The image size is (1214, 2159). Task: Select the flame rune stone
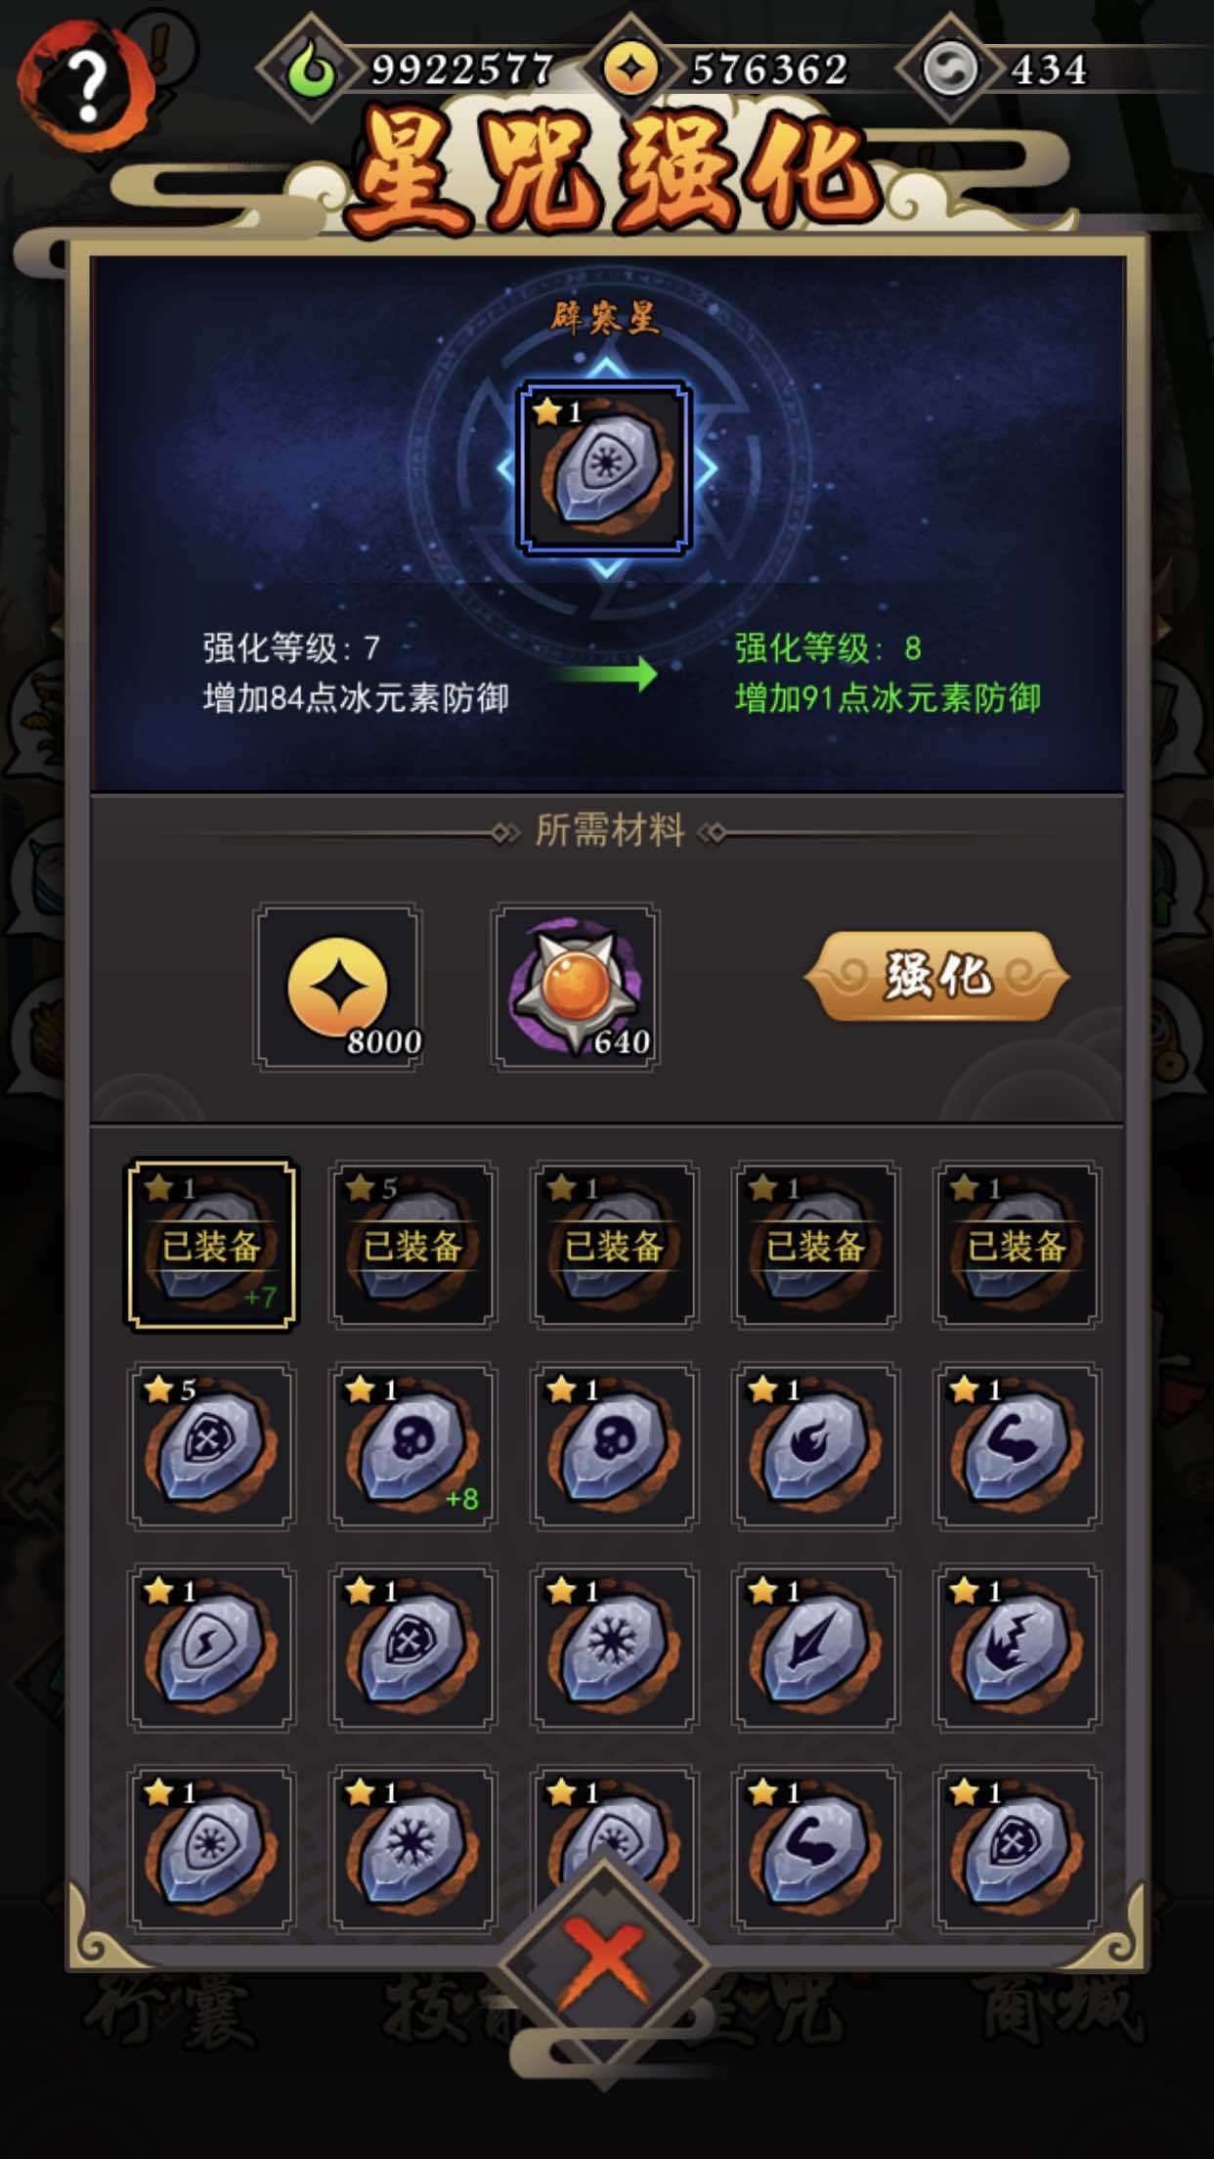815,1446
